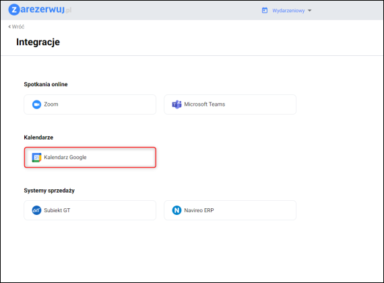Click the Subiekt GT logo icon
Screen dimensions: 384x283
36,210
